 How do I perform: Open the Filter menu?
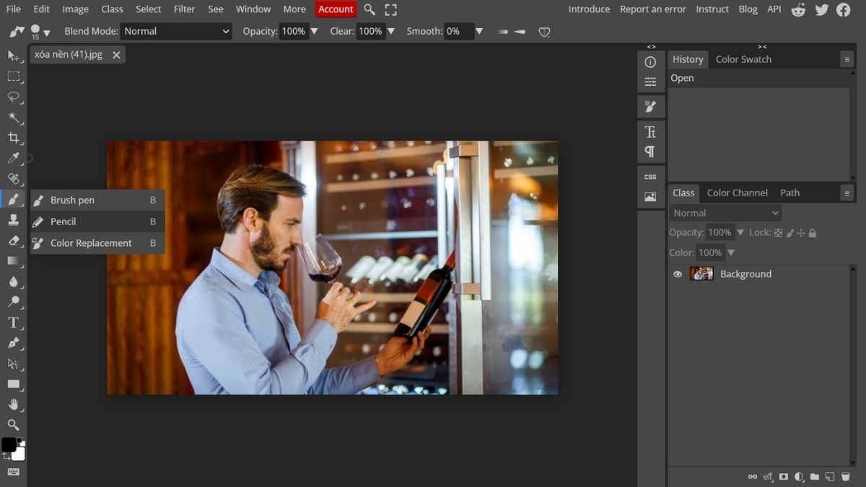pos(185,9)
